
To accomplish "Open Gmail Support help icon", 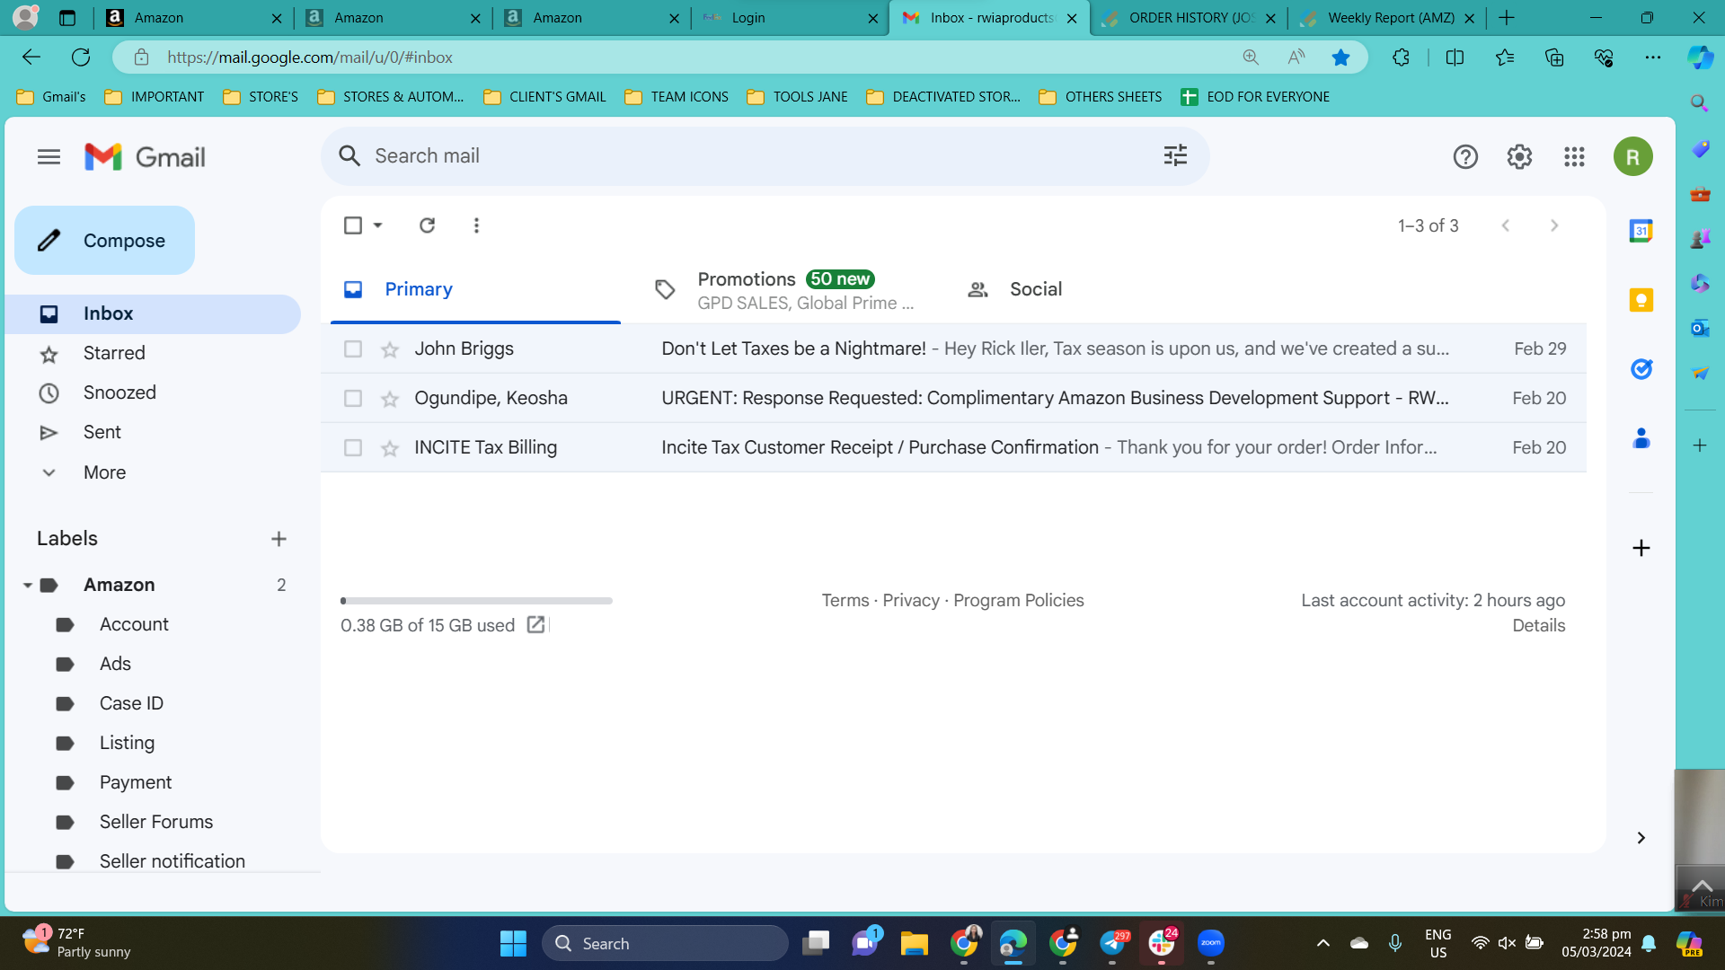I will [1465, 157].
